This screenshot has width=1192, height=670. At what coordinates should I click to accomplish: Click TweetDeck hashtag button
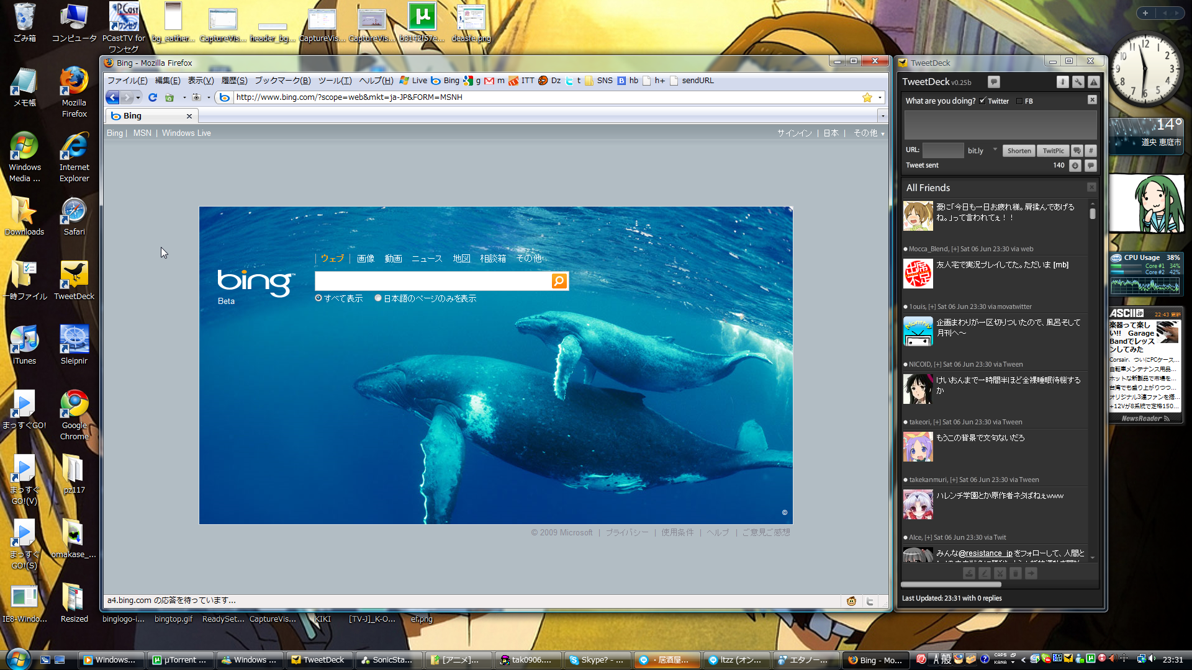tap(1091, 151)
